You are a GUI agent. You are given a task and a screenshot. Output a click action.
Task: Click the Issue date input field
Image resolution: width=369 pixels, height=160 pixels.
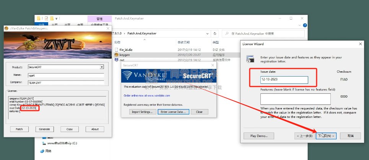[284, 80]
